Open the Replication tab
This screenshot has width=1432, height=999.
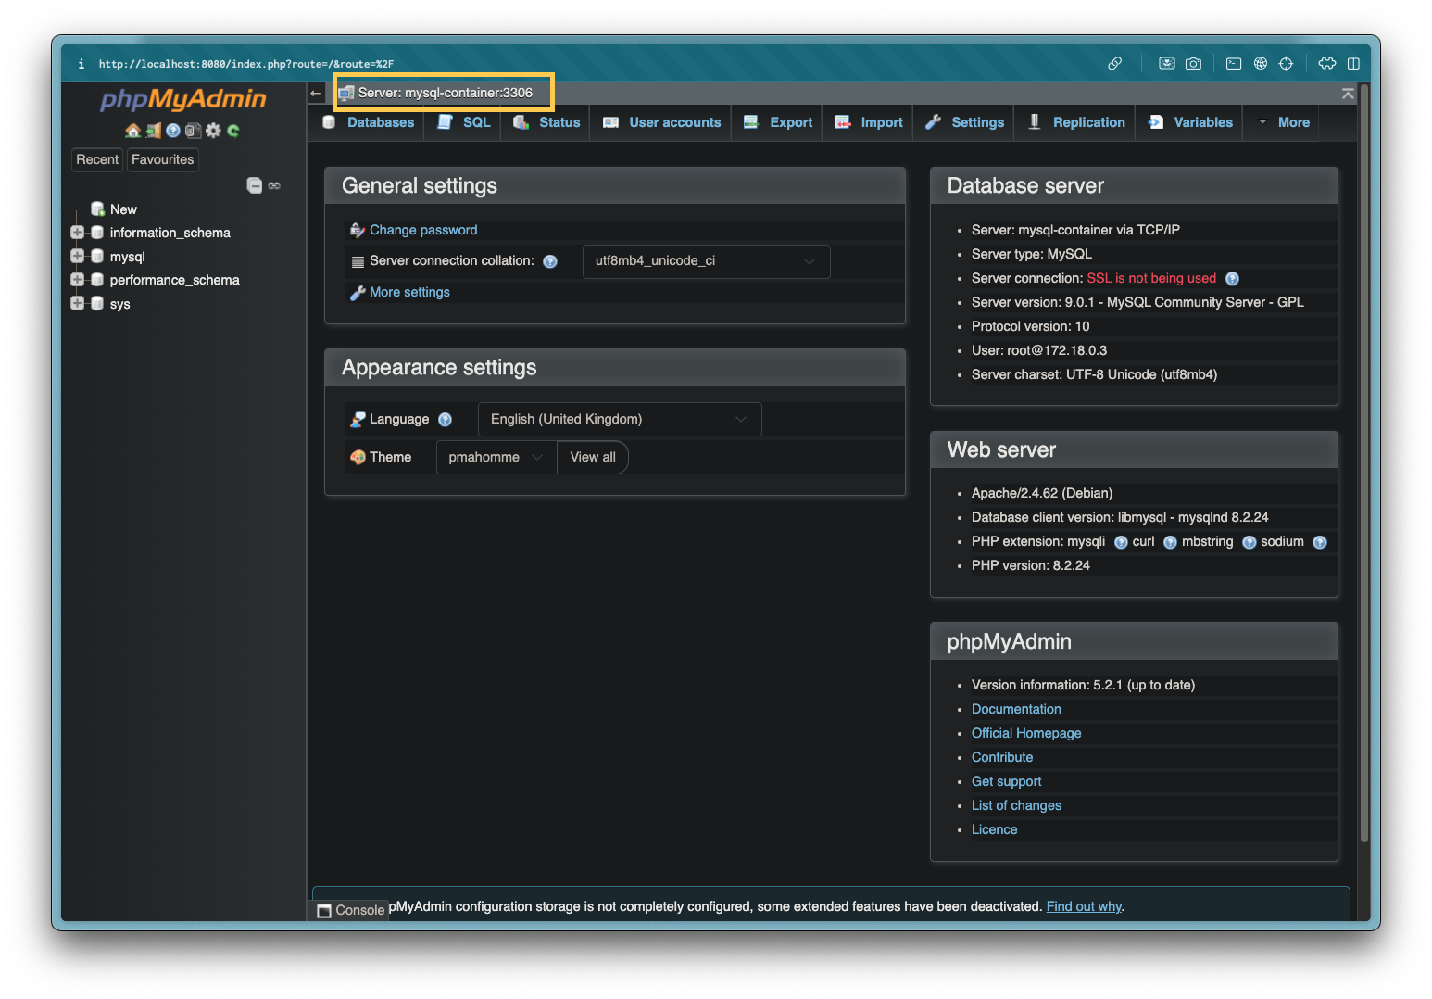tap(1076, 122)
